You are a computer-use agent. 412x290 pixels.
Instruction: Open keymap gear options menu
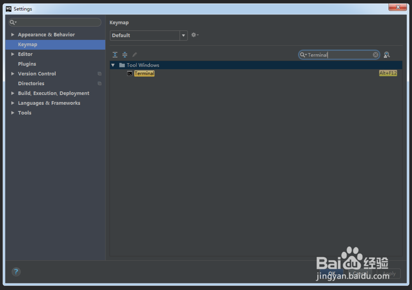pyautogui.click(x=195, y=35)
